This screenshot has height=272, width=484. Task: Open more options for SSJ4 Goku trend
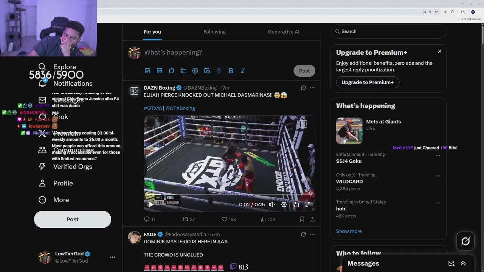click(438, 155)
